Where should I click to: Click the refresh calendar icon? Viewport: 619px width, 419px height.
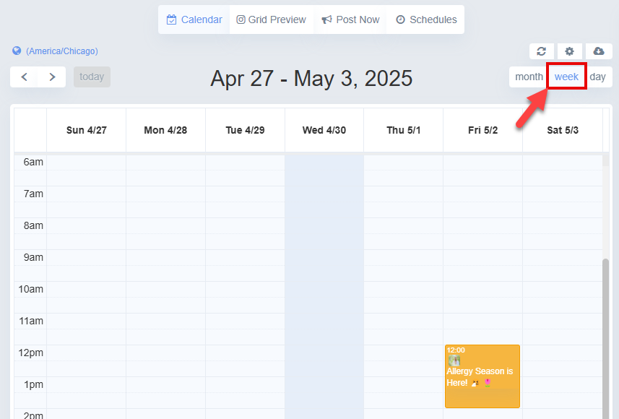click(541, 51)
